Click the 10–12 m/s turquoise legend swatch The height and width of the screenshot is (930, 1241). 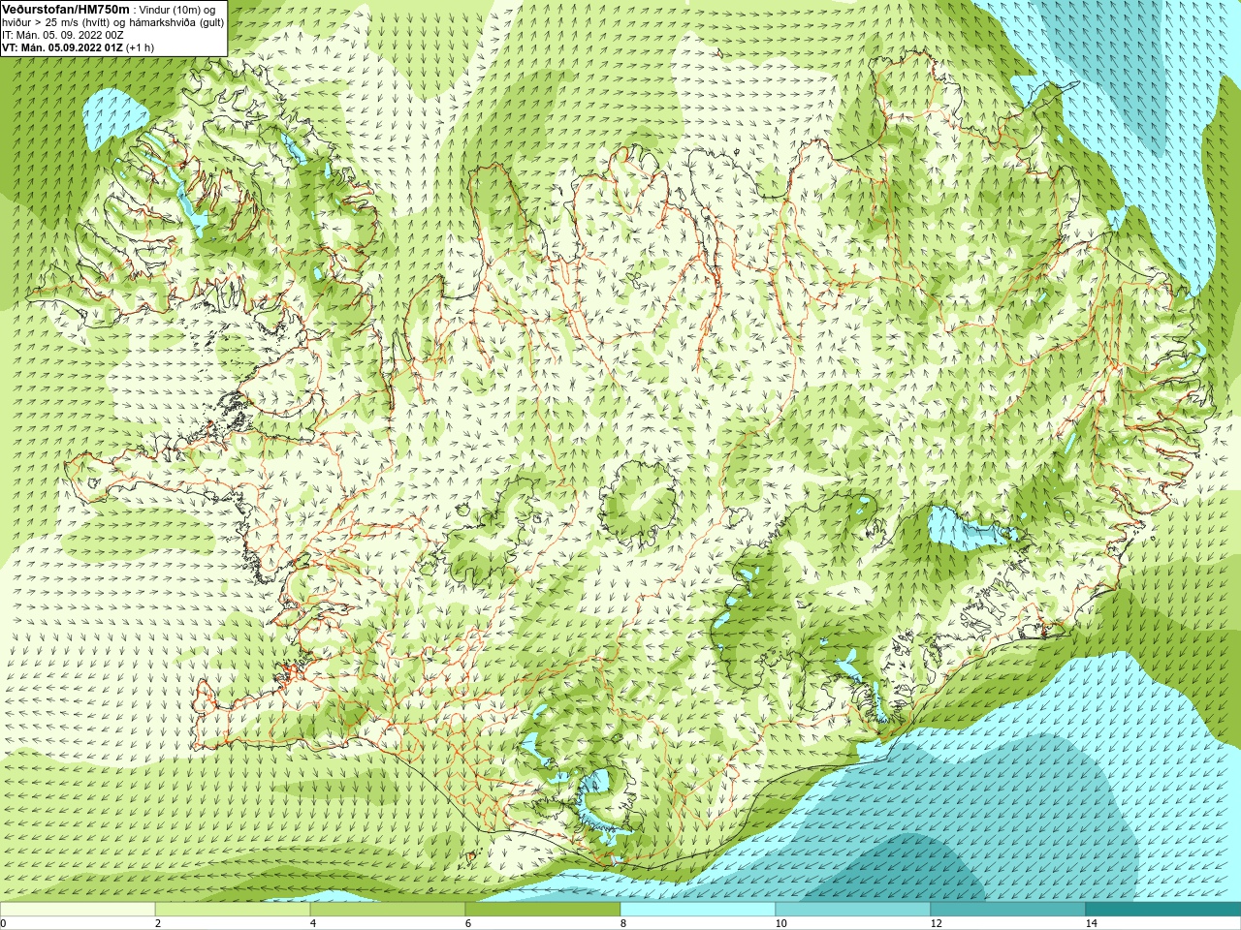[853, 910]
